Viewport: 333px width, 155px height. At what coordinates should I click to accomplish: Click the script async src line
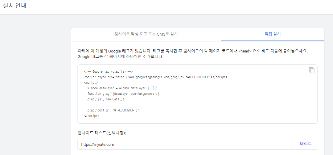(x=156, y=77)
